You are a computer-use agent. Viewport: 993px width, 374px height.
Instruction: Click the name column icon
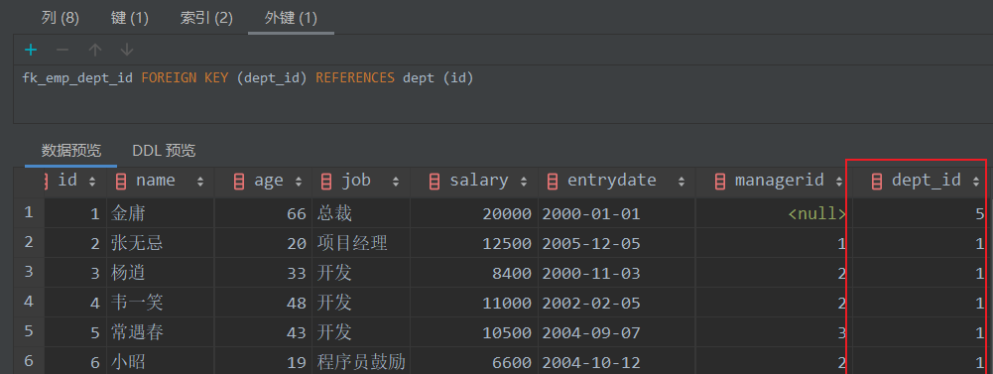click(121, 182)
